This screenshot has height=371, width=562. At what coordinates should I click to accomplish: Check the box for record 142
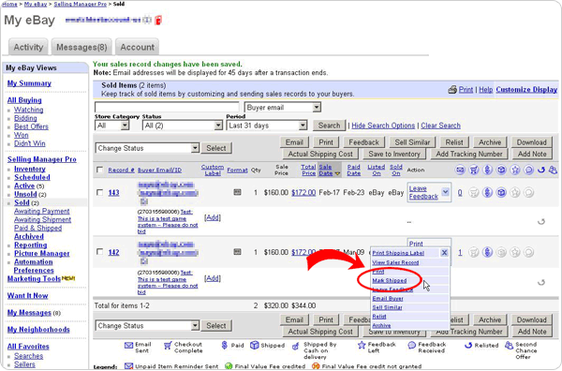click(x=100, y=252)
